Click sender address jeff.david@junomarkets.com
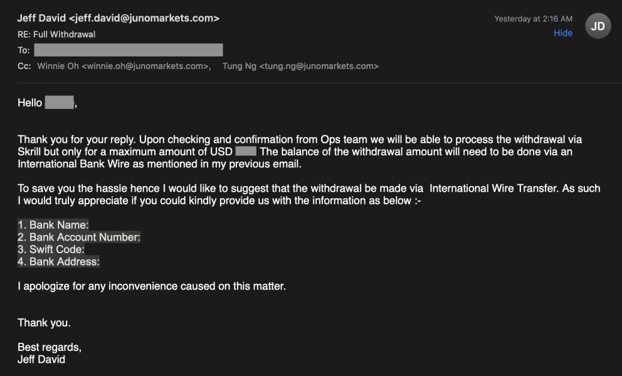The image size is (622, 376). tap(144, 18)
